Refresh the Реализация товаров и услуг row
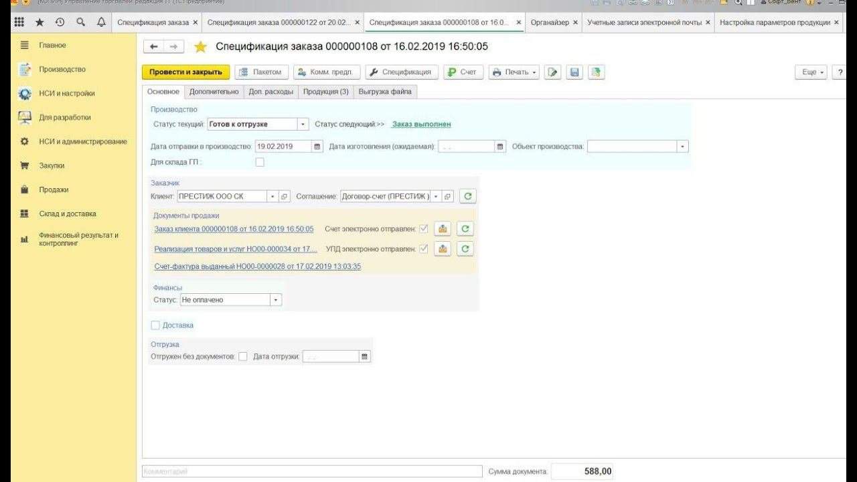Image resolution: width=857 pixels, height=482 pixels. click(x=465, y=249)
